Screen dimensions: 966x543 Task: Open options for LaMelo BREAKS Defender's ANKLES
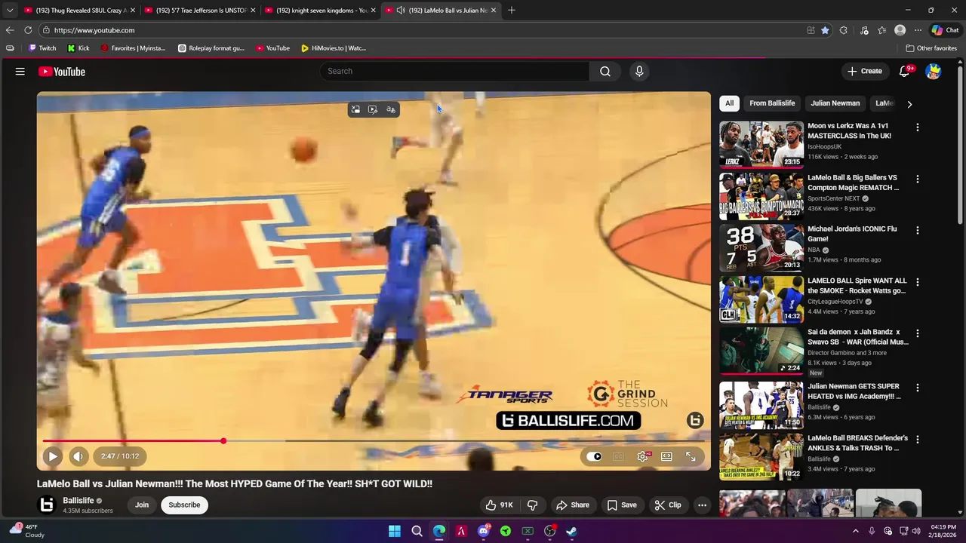(x=918, y=439)
